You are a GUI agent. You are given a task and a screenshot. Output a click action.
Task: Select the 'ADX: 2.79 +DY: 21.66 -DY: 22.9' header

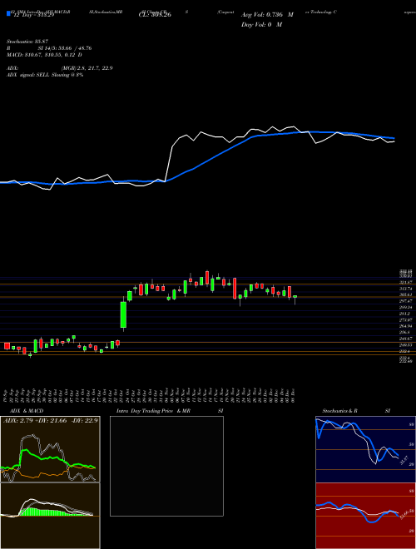[x=51, y=420]
